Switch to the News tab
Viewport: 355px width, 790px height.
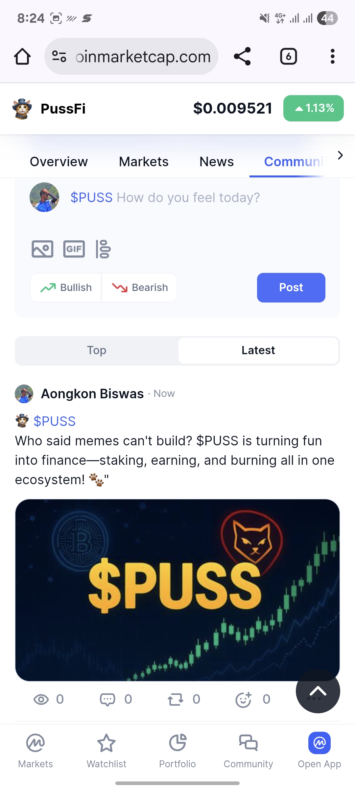(217, 162)
